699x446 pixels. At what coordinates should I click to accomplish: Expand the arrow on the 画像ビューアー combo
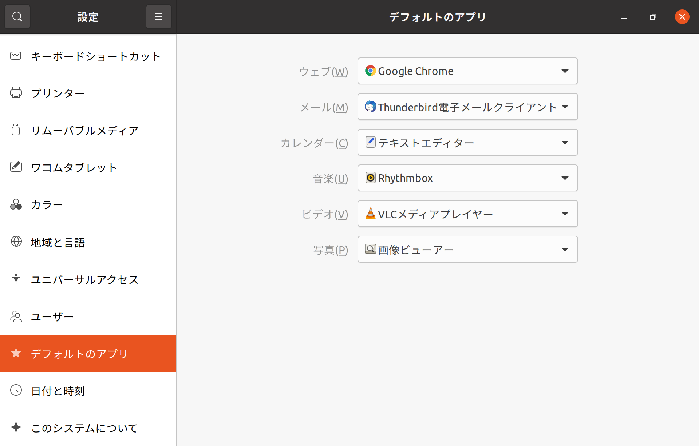565,249
